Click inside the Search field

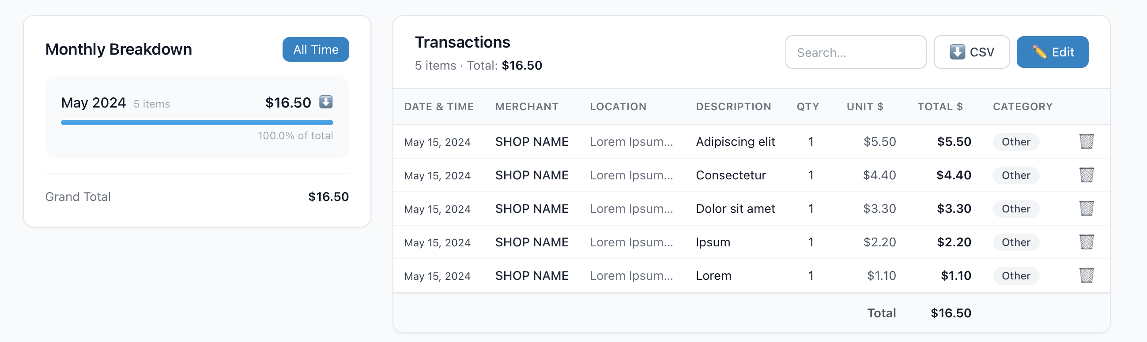click(855, 52)
